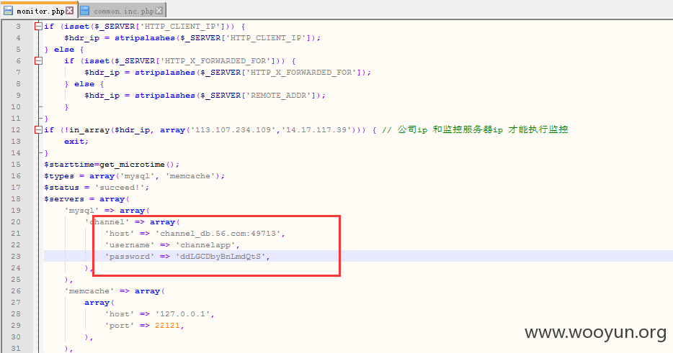The width and height of the screenshot is (673, 353).
Task: Click the '$status' variable
Action: click(x=62, y=188)
